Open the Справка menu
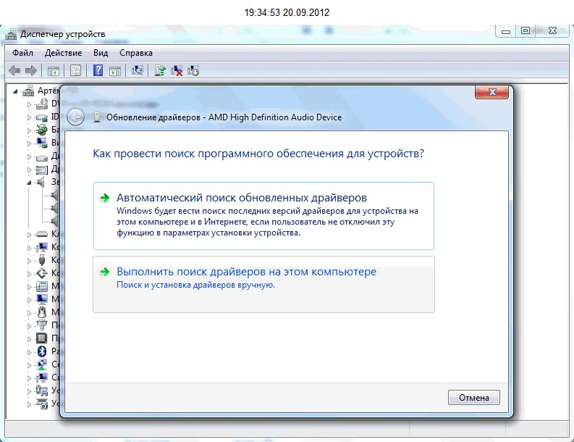This screenshot has width=574, height=442. pyautogui.click(x=136, y=53)
